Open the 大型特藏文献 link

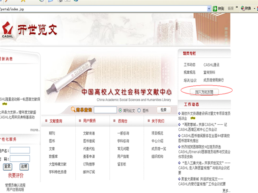(x=58, y=164)
